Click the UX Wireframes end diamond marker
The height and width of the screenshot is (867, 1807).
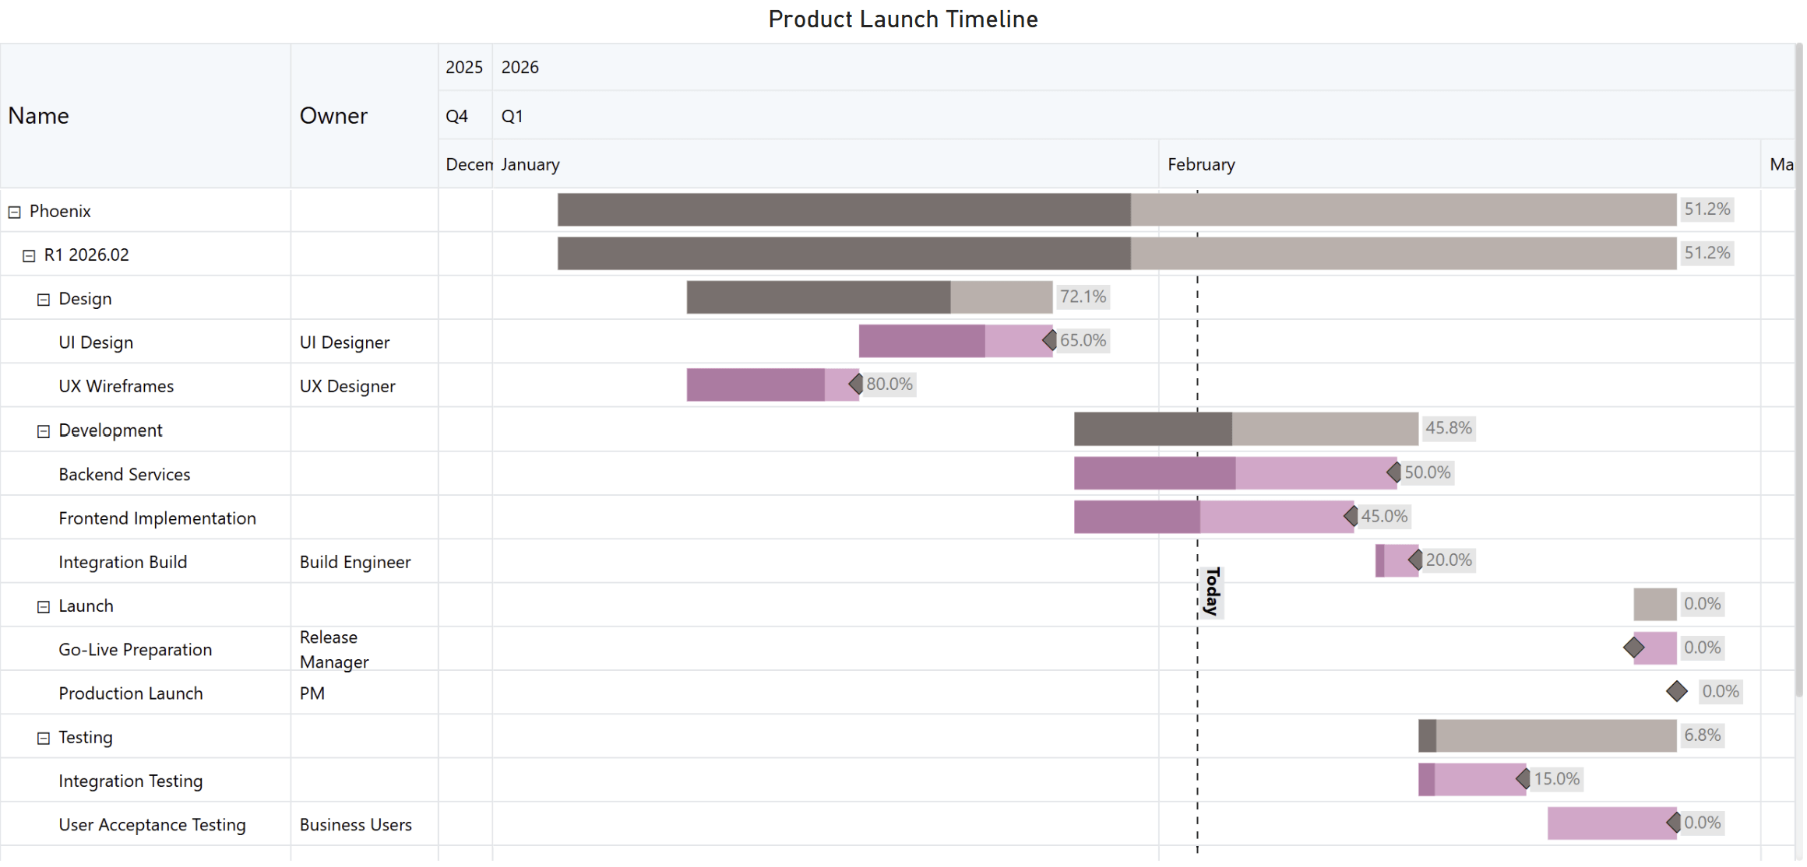pyautogui.click(x=855, y=384)
